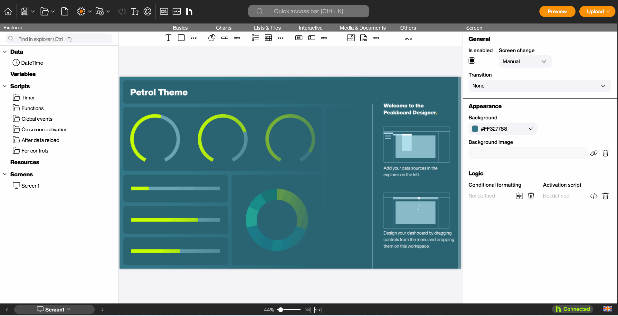Select the Screen1 item in explorer
The width and height of the screenshot is (618, 316).
[x=30, y=186]
